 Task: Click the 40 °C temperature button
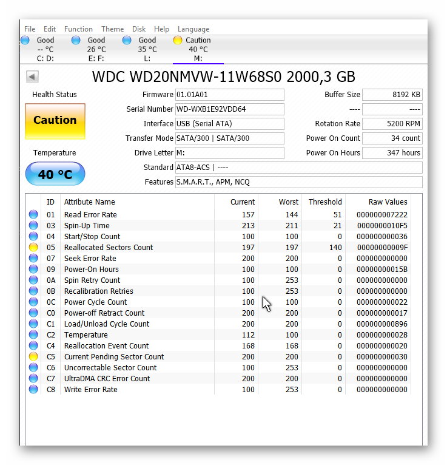pos(55,174)
